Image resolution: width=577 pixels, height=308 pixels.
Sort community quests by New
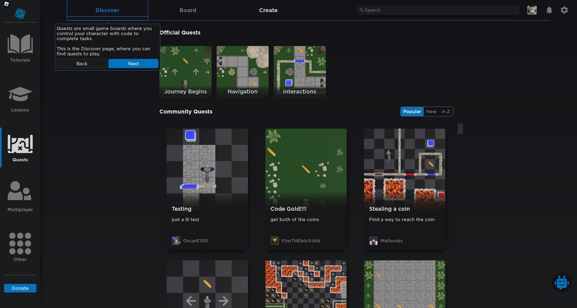pyautogui.click(x=431, y=111)
